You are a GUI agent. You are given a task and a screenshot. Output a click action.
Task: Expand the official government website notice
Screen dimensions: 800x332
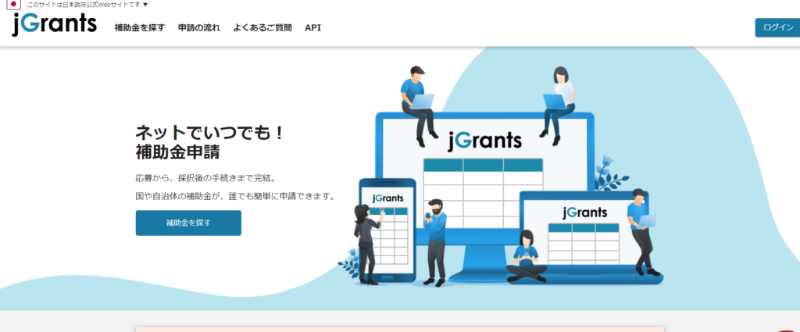click(87, 5)
